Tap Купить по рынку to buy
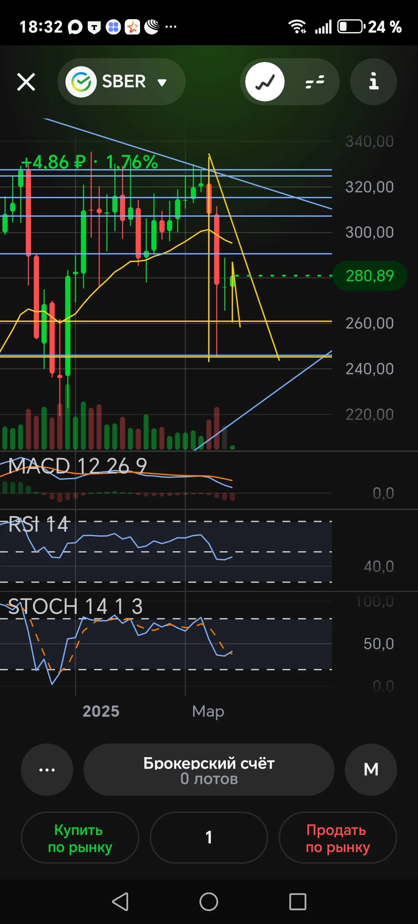This screenshot has width=418, height=924. [80, 838]
